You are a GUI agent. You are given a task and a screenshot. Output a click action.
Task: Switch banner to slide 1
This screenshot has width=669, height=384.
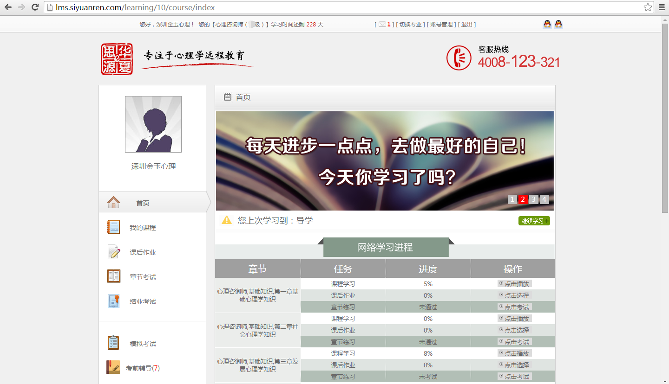tap(512, 199)
